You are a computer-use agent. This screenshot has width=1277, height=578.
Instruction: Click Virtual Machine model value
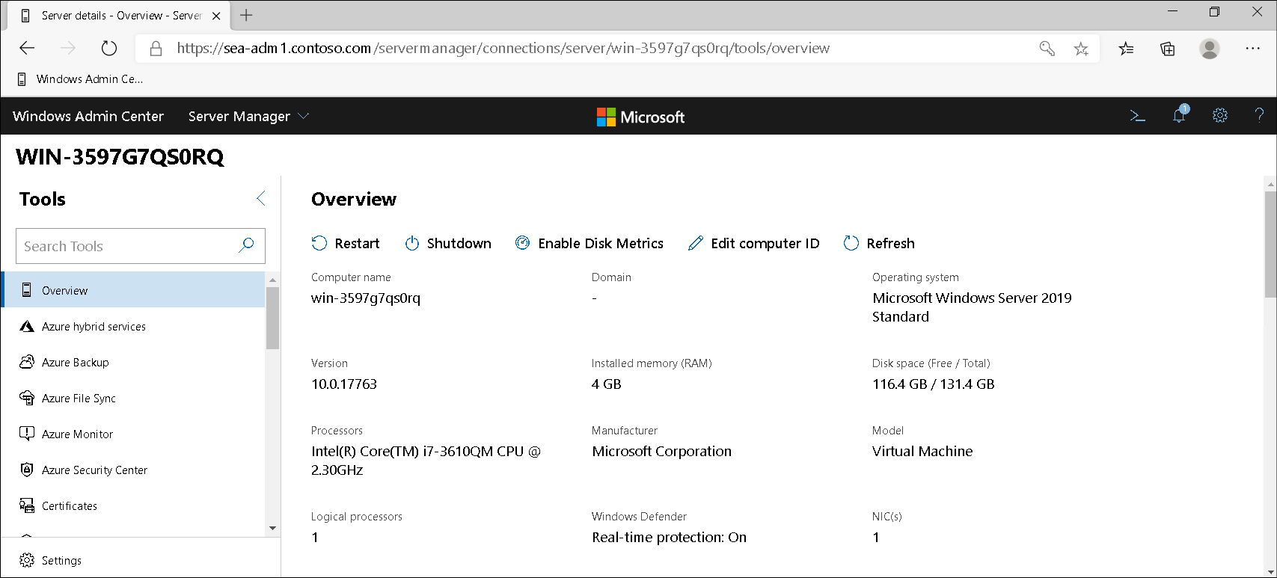coord(922,451)
